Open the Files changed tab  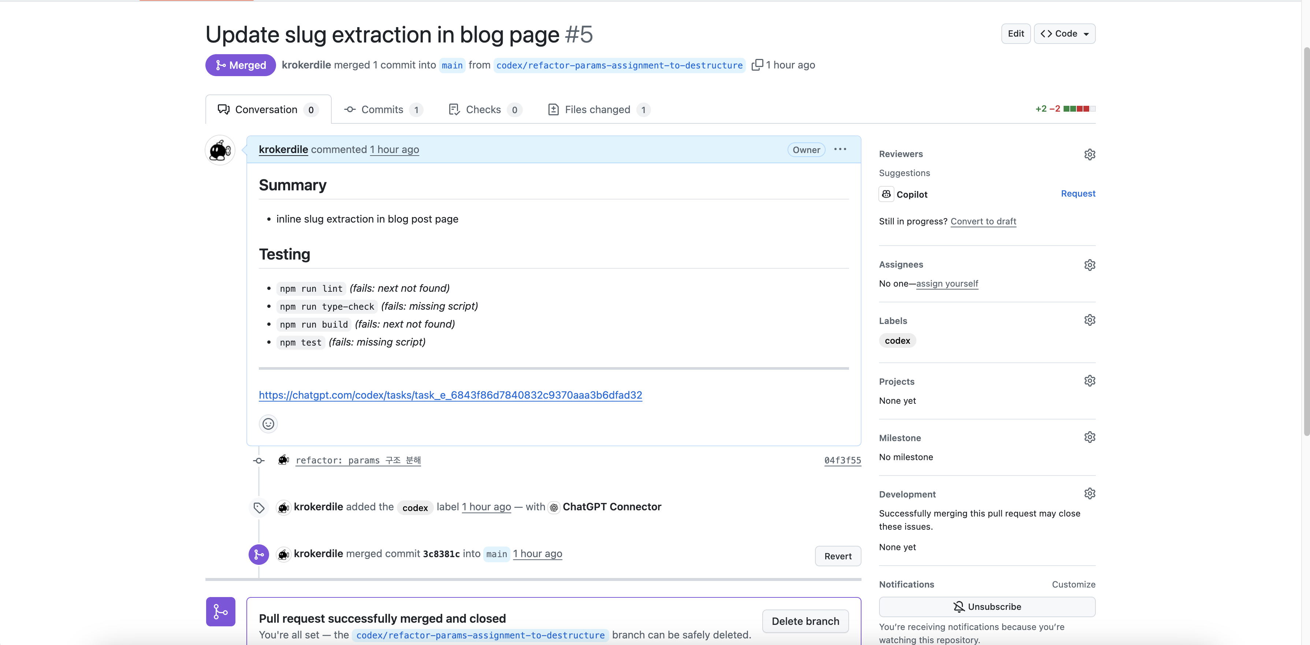tap(598, 109)
